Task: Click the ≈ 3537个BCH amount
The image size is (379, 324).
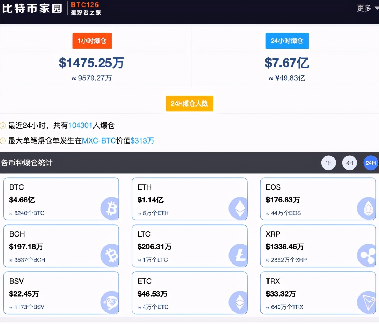Action: point(27,260)
